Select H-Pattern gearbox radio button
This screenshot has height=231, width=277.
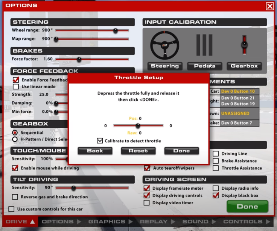(x=15, y=139)
